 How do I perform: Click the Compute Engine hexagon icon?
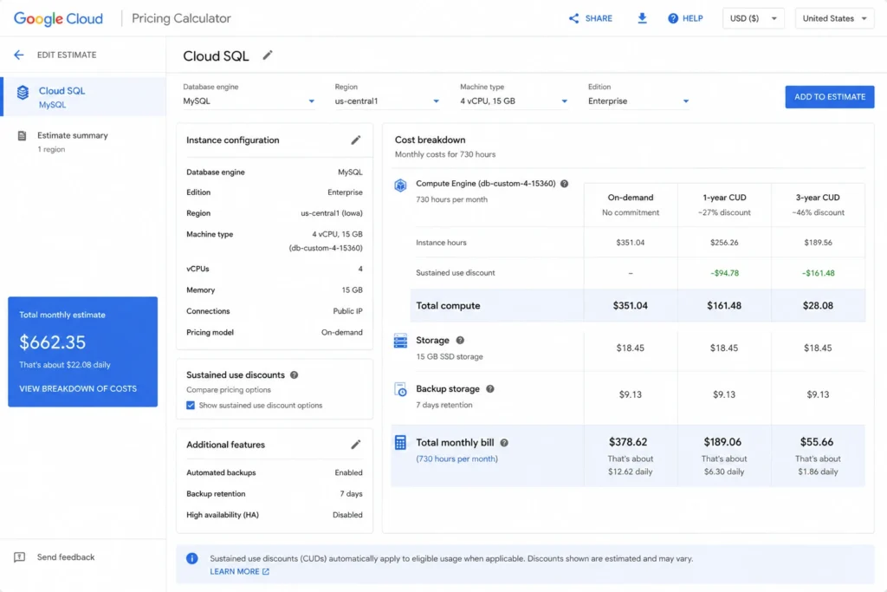coord(400,185)
